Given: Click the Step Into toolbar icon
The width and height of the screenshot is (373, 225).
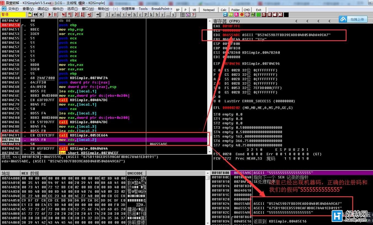Looking at the screenshot, I should tap(64, 15).
